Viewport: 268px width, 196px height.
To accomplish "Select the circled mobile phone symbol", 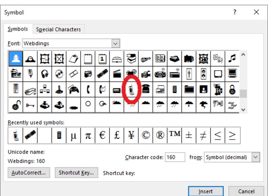I will click(x=131, y=89).
